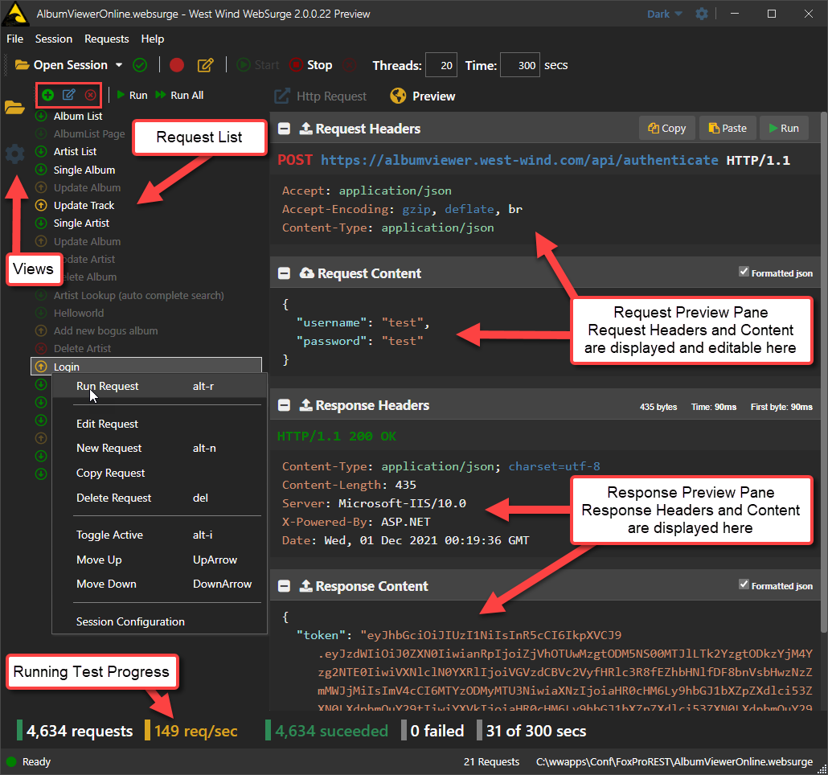Click the WebSurge app logo in the title bar
Image resolution: width=828 pixels, height=775 pixels.
[14, 14]
